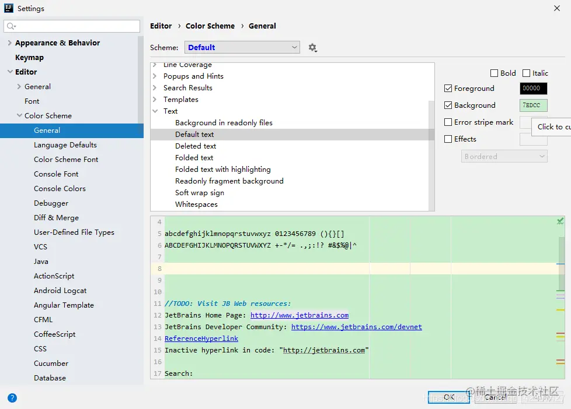This screenshot has height=409, width=571.
Task: Open CSS color settings
Action: (40, 348)
